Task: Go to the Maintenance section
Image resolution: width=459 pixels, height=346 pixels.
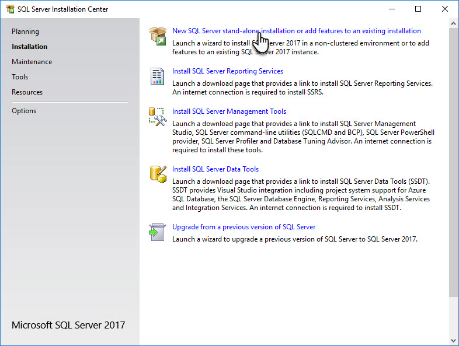Action: 32,62
